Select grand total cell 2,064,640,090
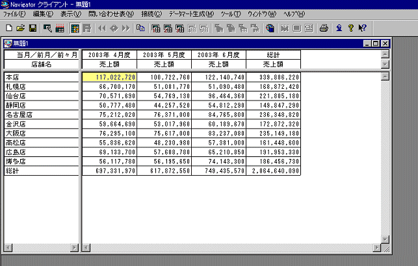This screenshot has height=266, width=418. 273,171
